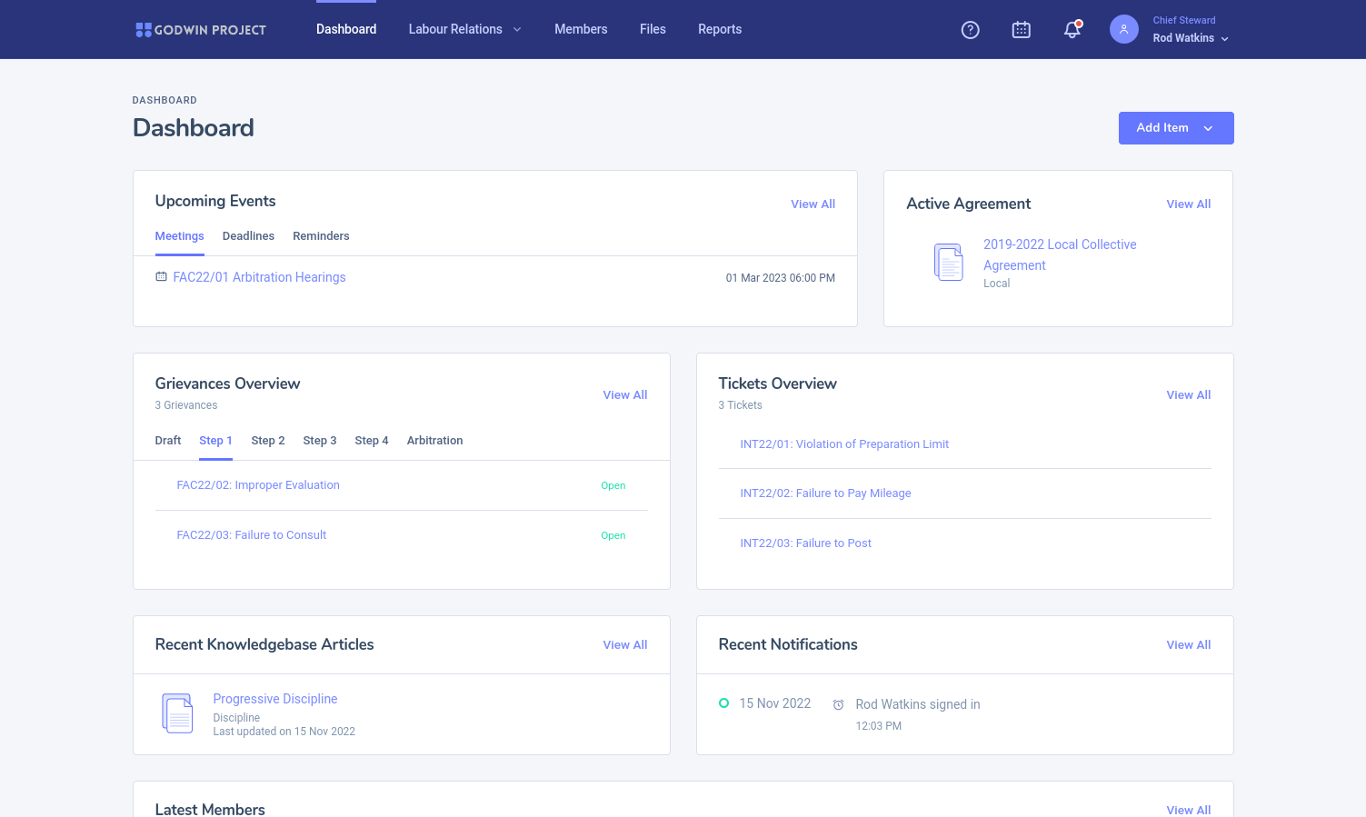Click the user avatar icon
Viewport: 1366px width, 817px height.
point(1123,29)
